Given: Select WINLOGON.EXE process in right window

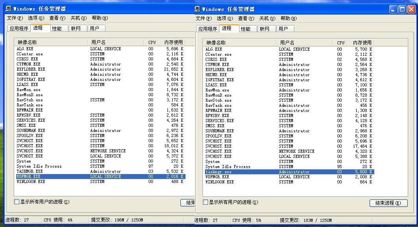Looking at the screenshot, I should click(289, 182).
